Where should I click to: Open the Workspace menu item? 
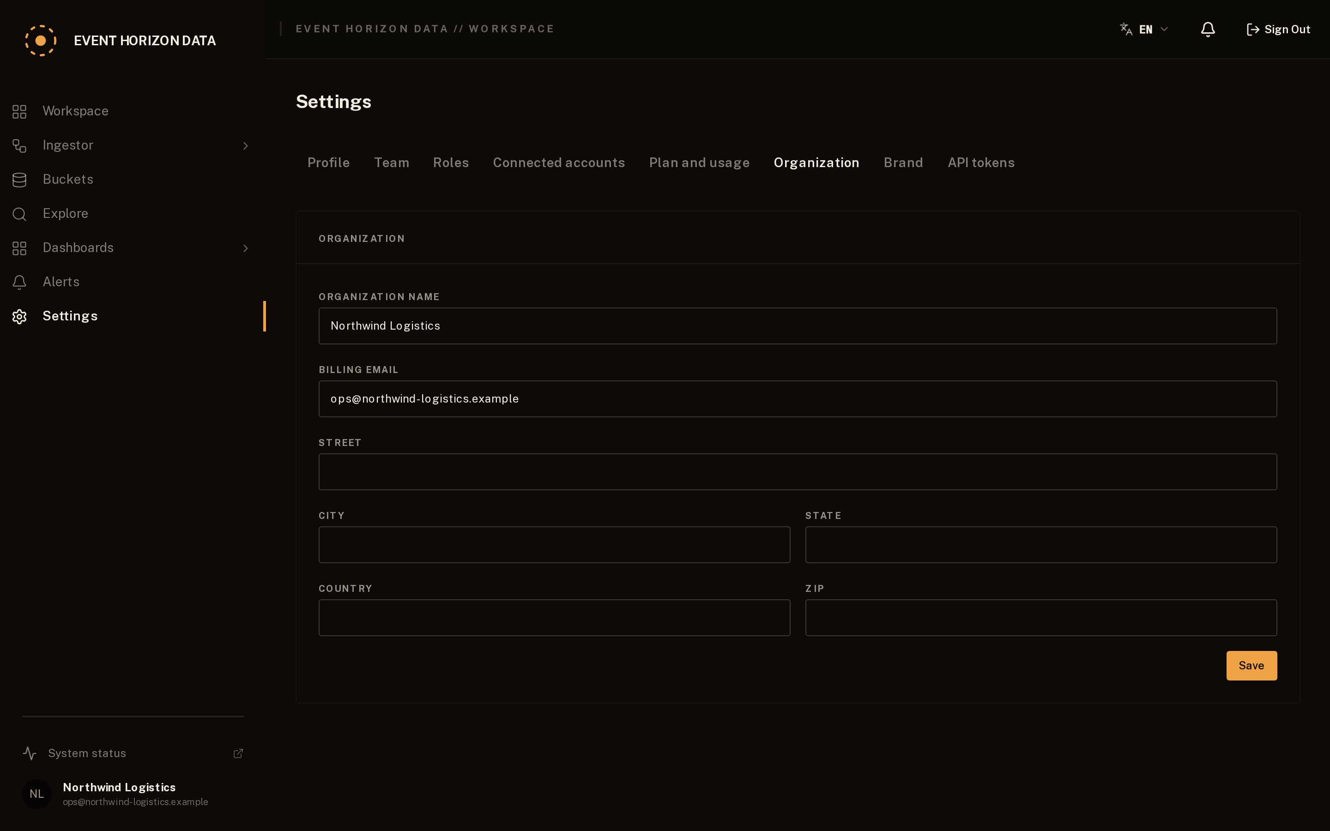click(x=133, y=112)
